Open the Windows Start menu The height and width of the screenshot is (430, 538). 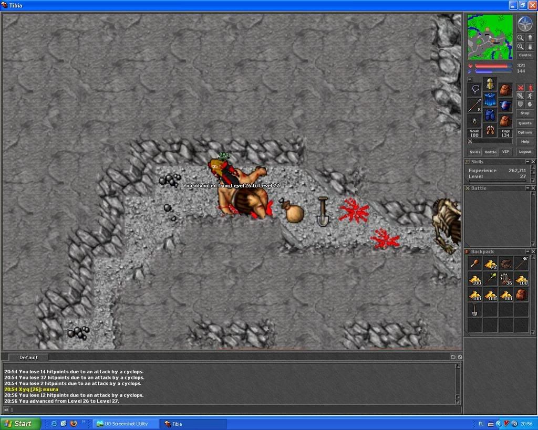[20, 424]
